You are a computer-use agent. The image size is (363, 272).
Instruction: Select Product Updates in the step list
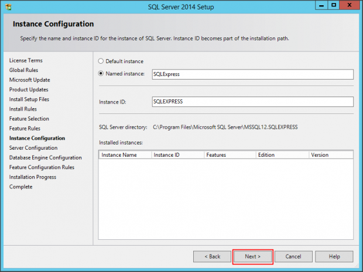[29, 89]
